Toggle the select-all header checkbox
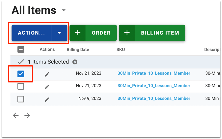 [21, 50]
